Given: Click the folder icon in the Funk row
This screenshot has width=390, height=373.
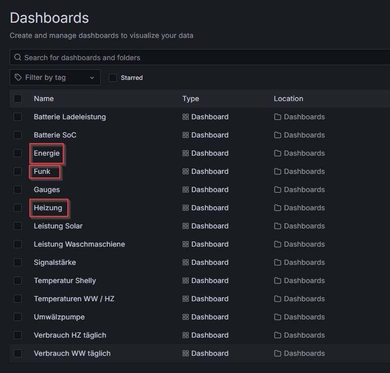Looking at the screenshot, I should [278, 171].
